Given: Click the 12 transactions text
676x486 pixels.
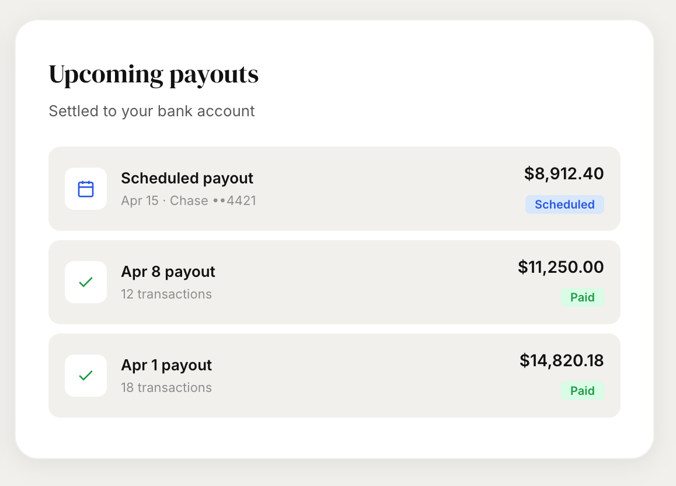Looking at the screenshot, I should click(x=166, y=294).
